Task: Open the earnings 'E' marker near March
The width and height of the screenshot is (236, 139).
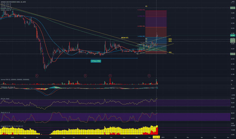Action: tap(36, 76)
